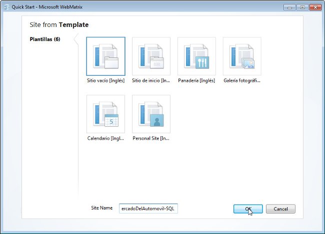The height and width of the screenshot is (234, 325).
Task: Open the Plantillas (6) category tab
Action: tap(45, 39)
